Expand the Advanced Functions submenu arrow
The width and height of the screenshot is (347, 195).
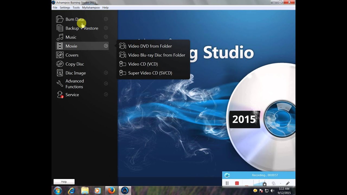click(x=106, y=83)
